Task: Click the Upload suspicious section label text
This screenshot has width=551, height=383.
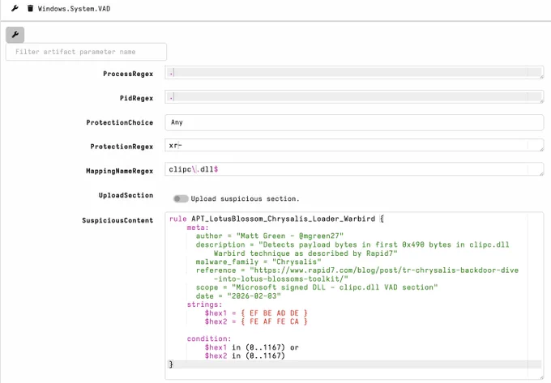Action: pyautogui.click(x=245, y=198)
